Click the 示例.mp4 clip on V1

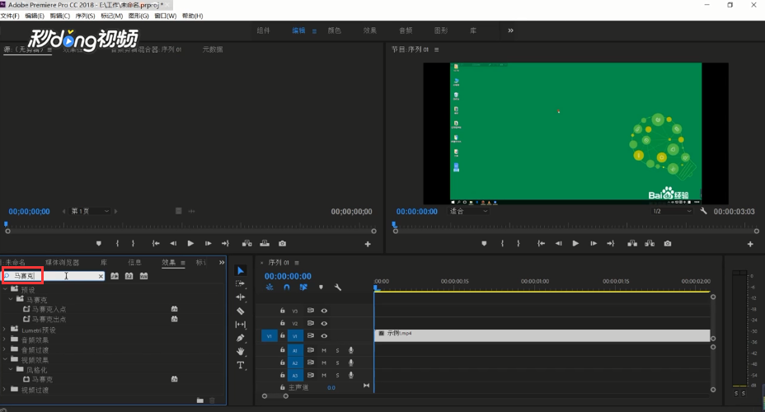click(542, 335)
